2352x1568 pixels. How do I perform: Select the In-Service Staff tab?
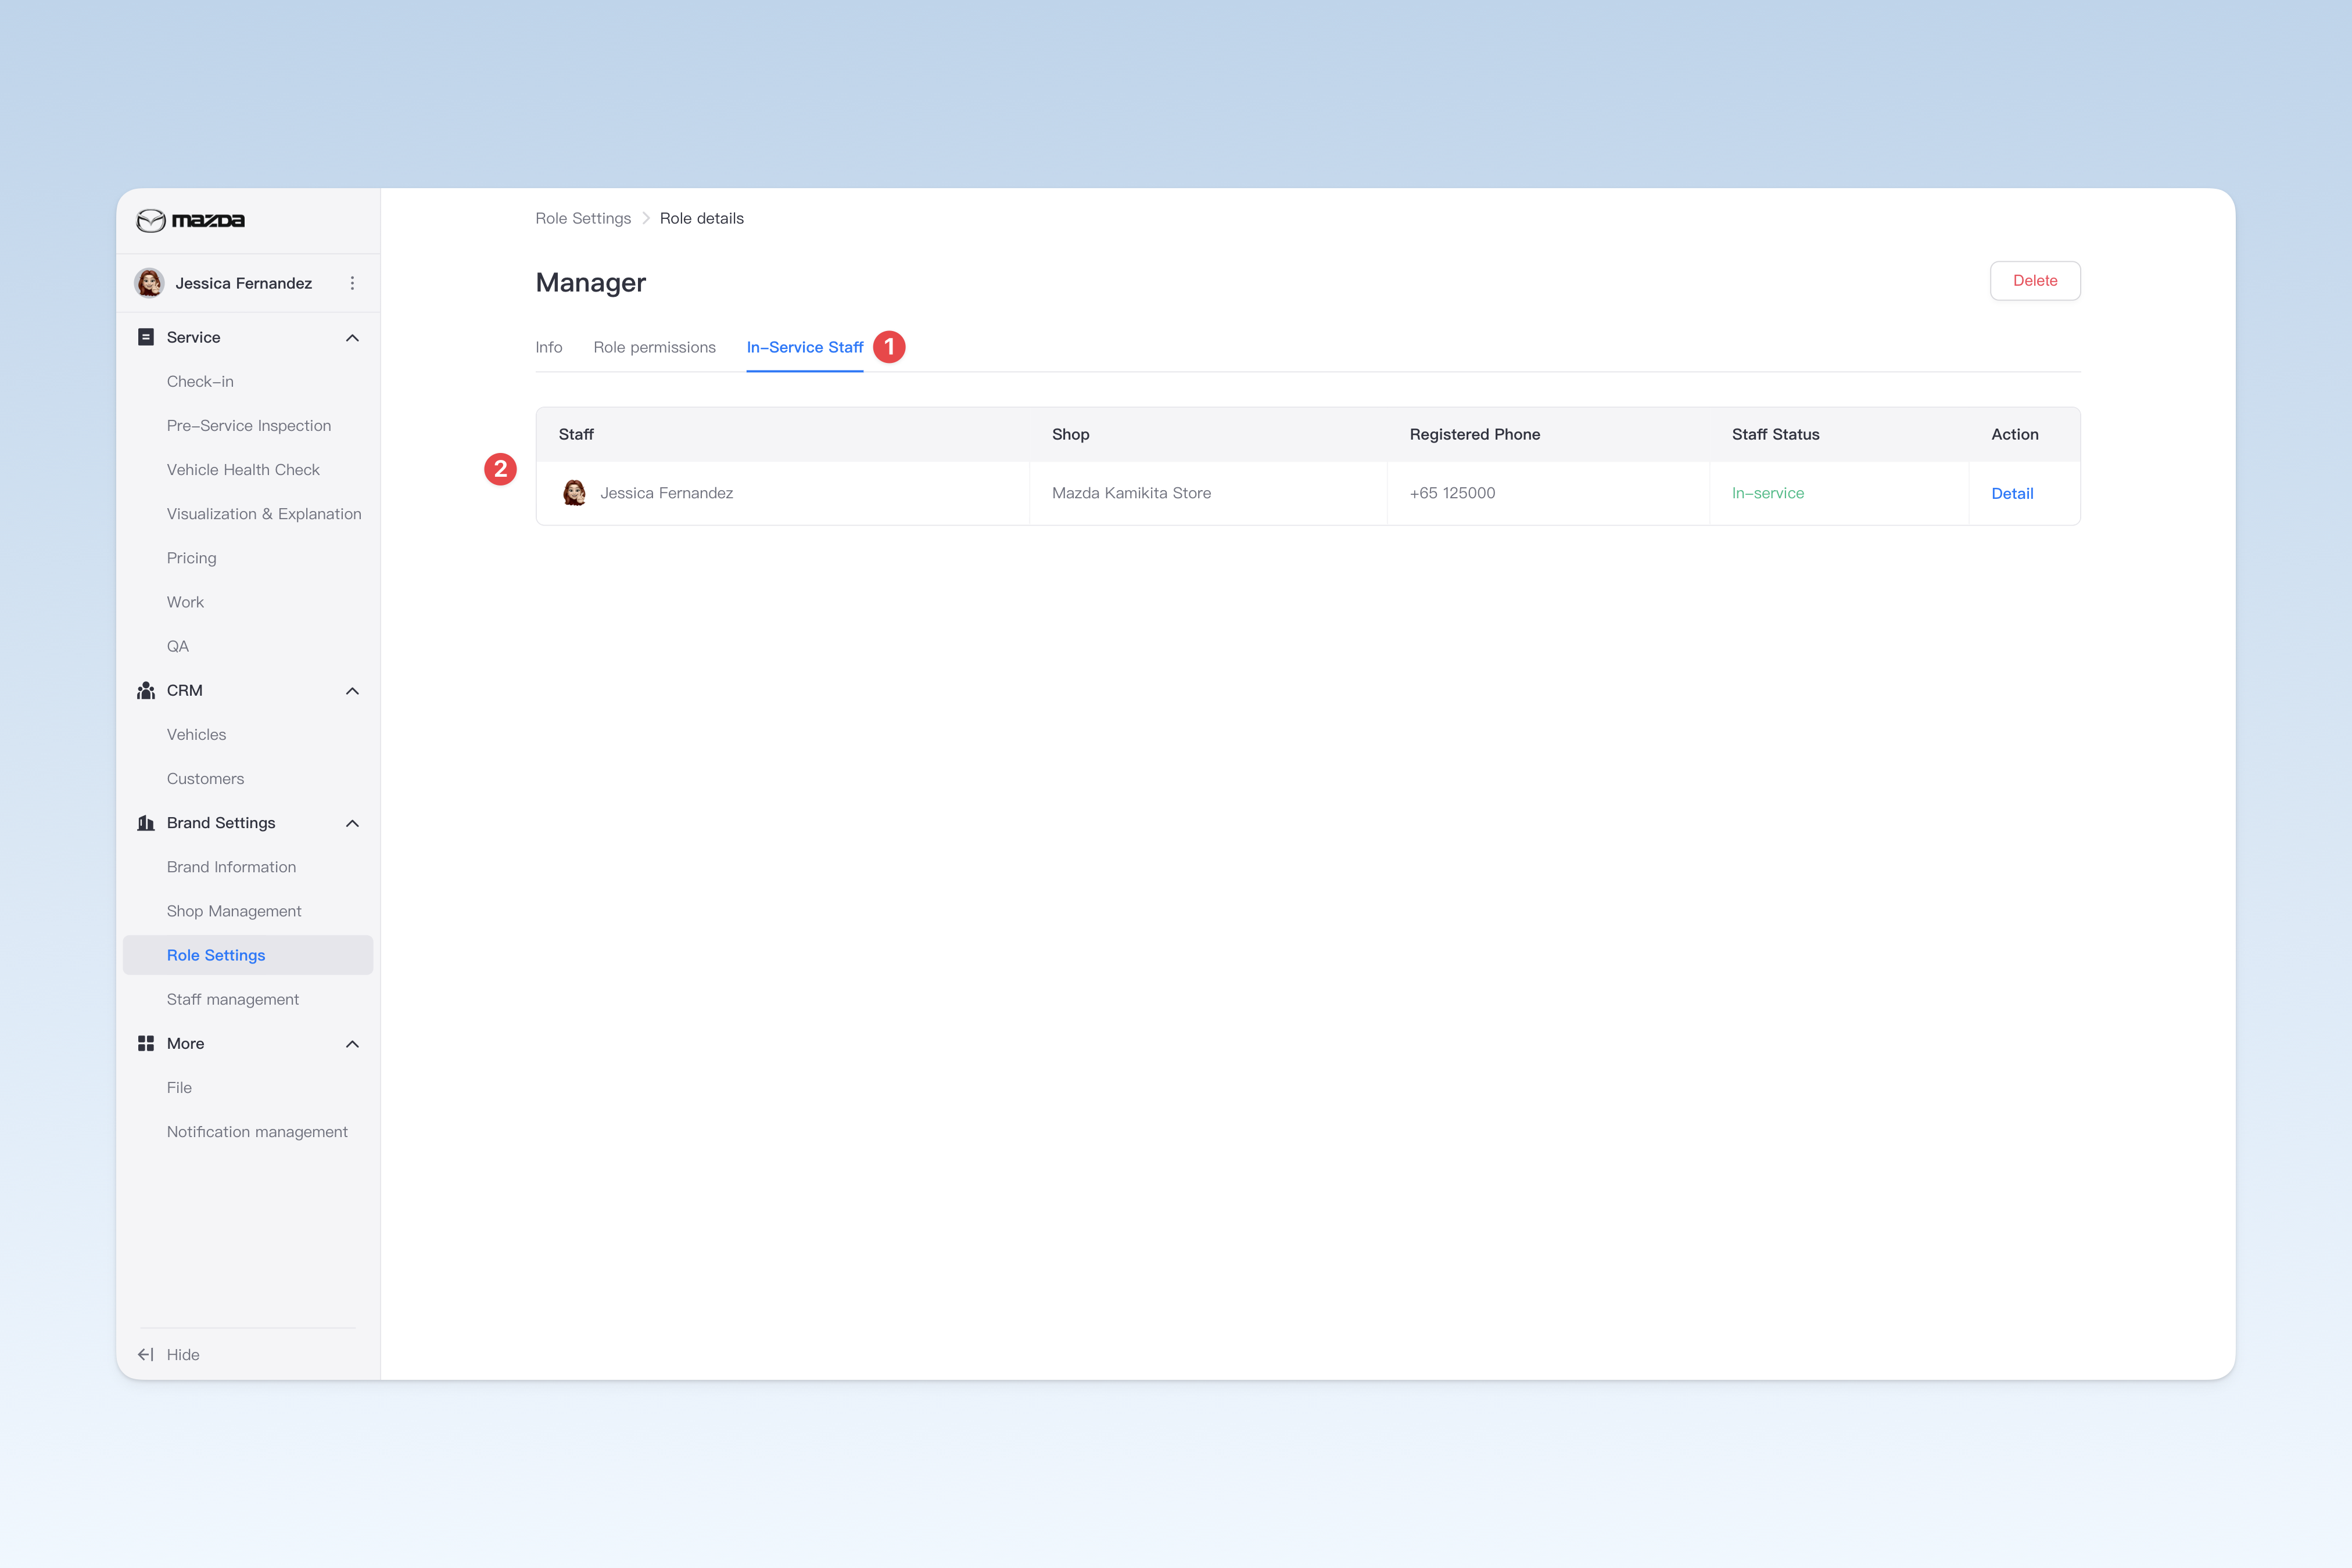tap(804, 347)
